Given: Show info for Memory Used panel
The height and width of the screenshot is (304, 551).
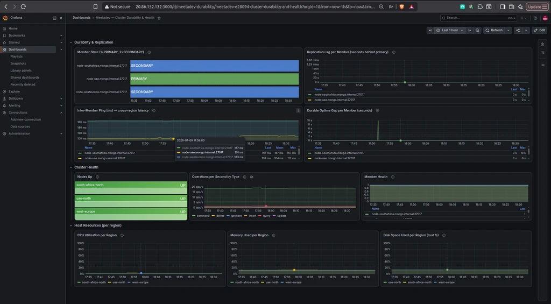Looking at the screenshot, I should tap(273, 236).
